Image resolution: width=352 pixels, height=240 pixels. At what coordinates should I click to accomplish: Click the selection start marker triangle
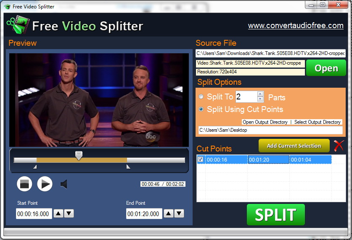pos(35,167)
